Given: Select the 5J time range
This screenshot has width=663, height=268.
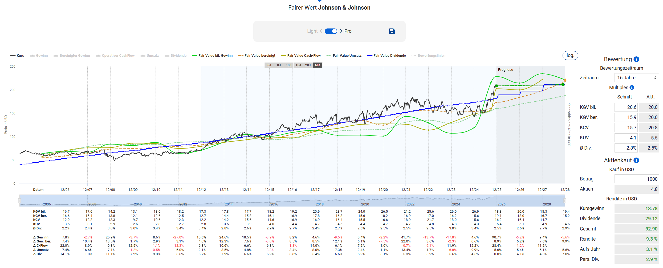Looking at the screenshot, I should [269, 65].
